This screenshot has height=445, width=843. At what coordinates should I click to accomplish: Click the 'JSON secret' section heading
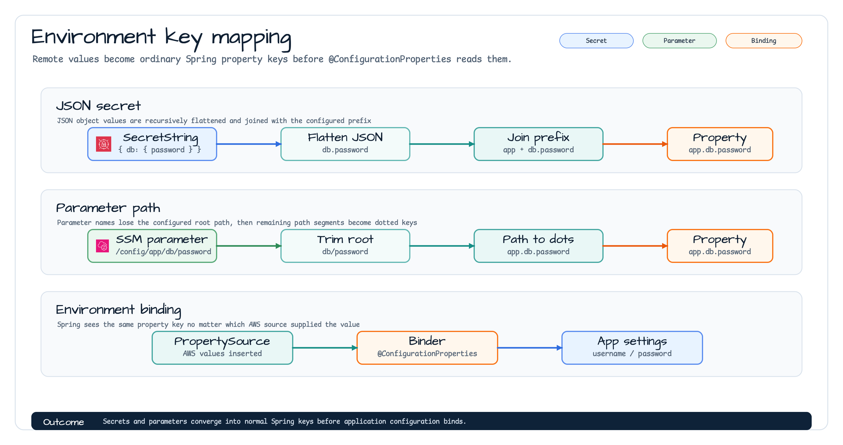tap(98, 106)
